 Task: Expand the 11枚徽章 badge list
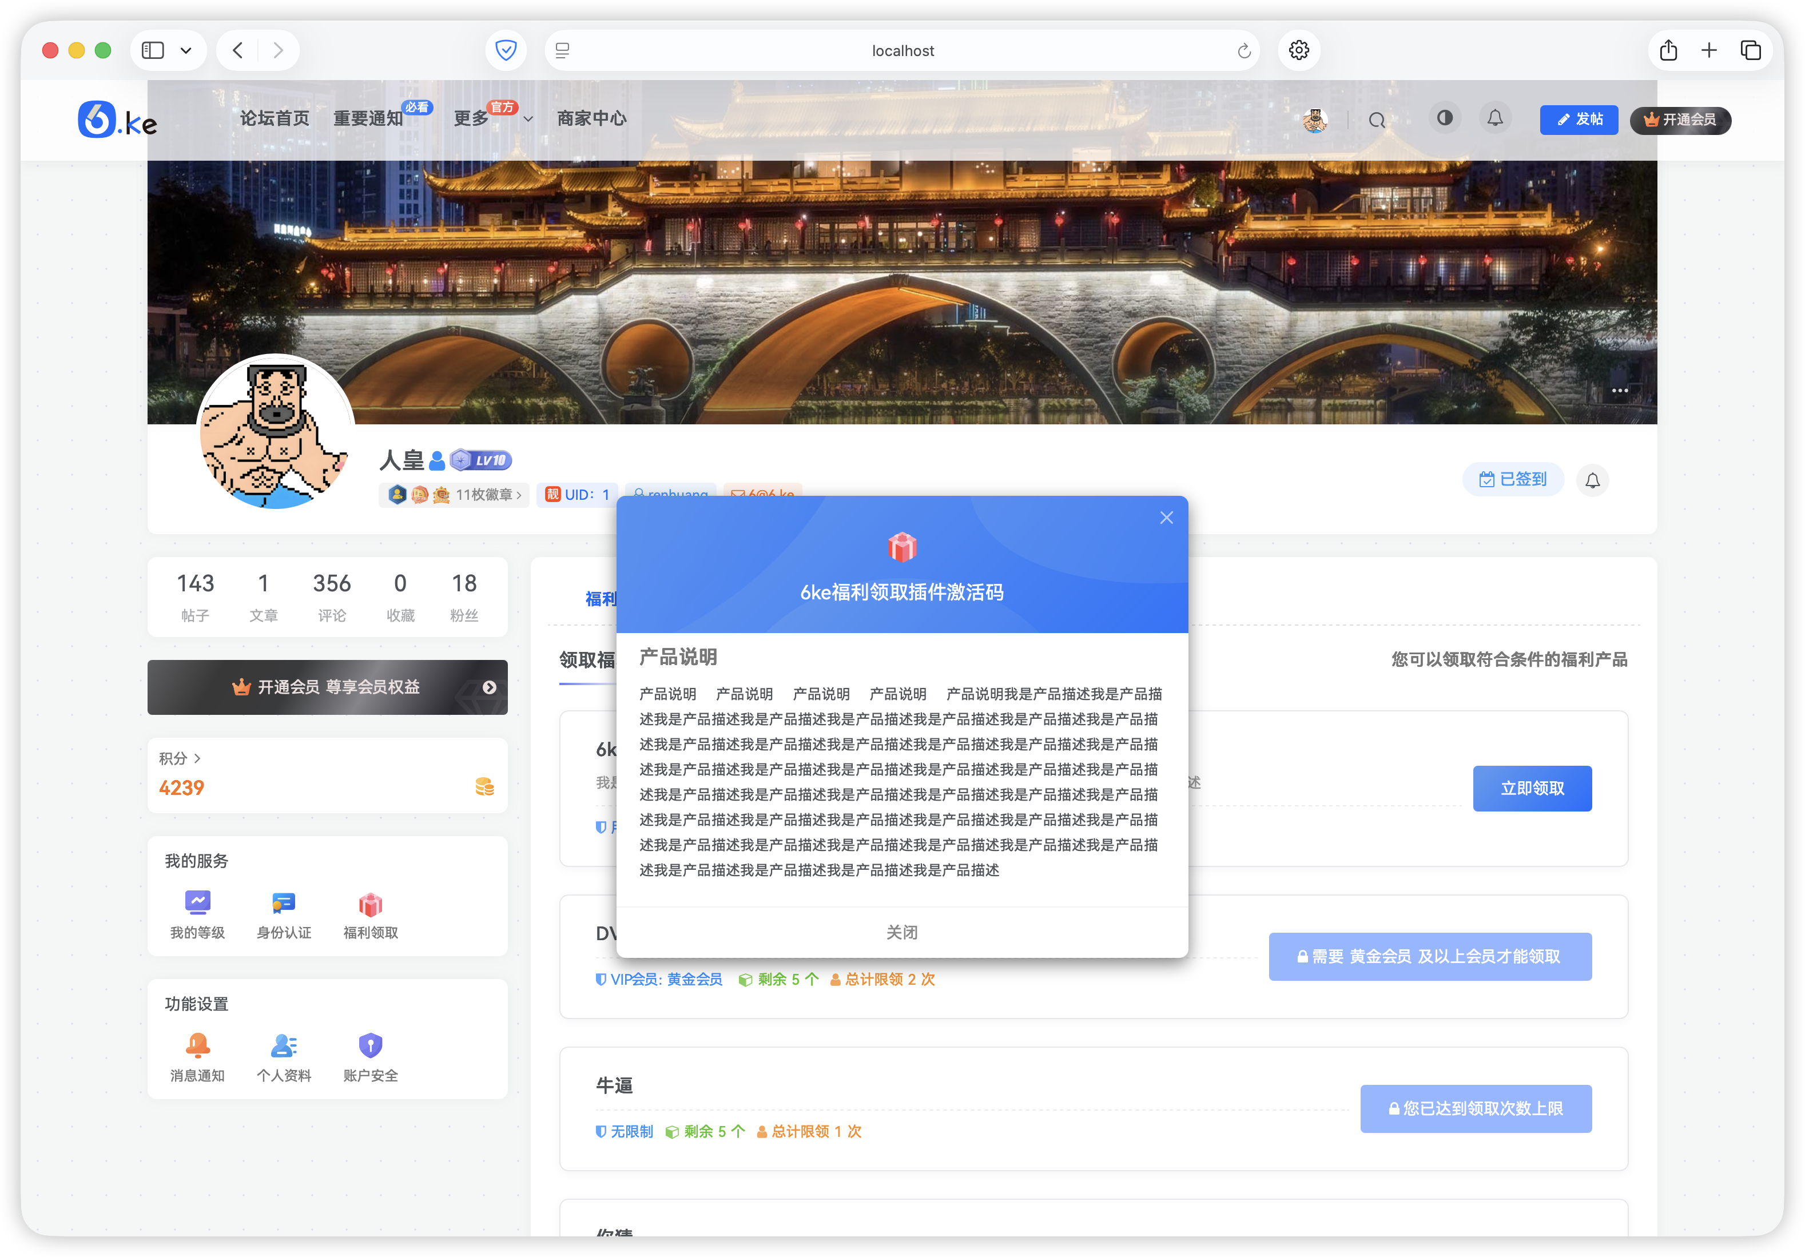coord(487,495)
